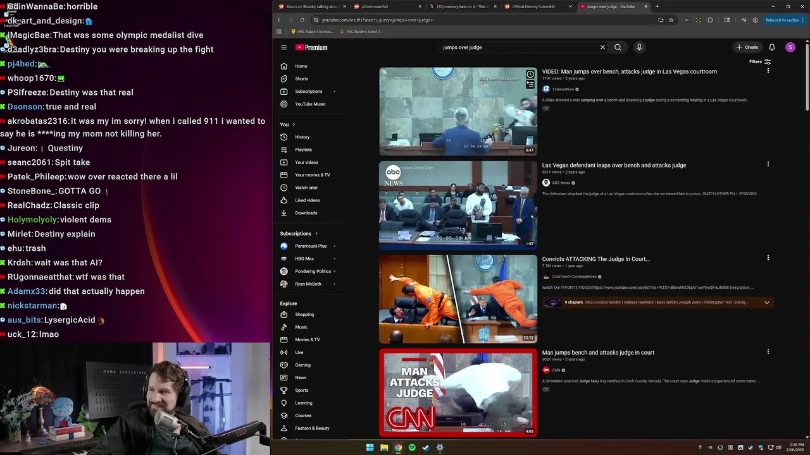
Task: Open Liked videos list
Action: (x=308, y=200)
